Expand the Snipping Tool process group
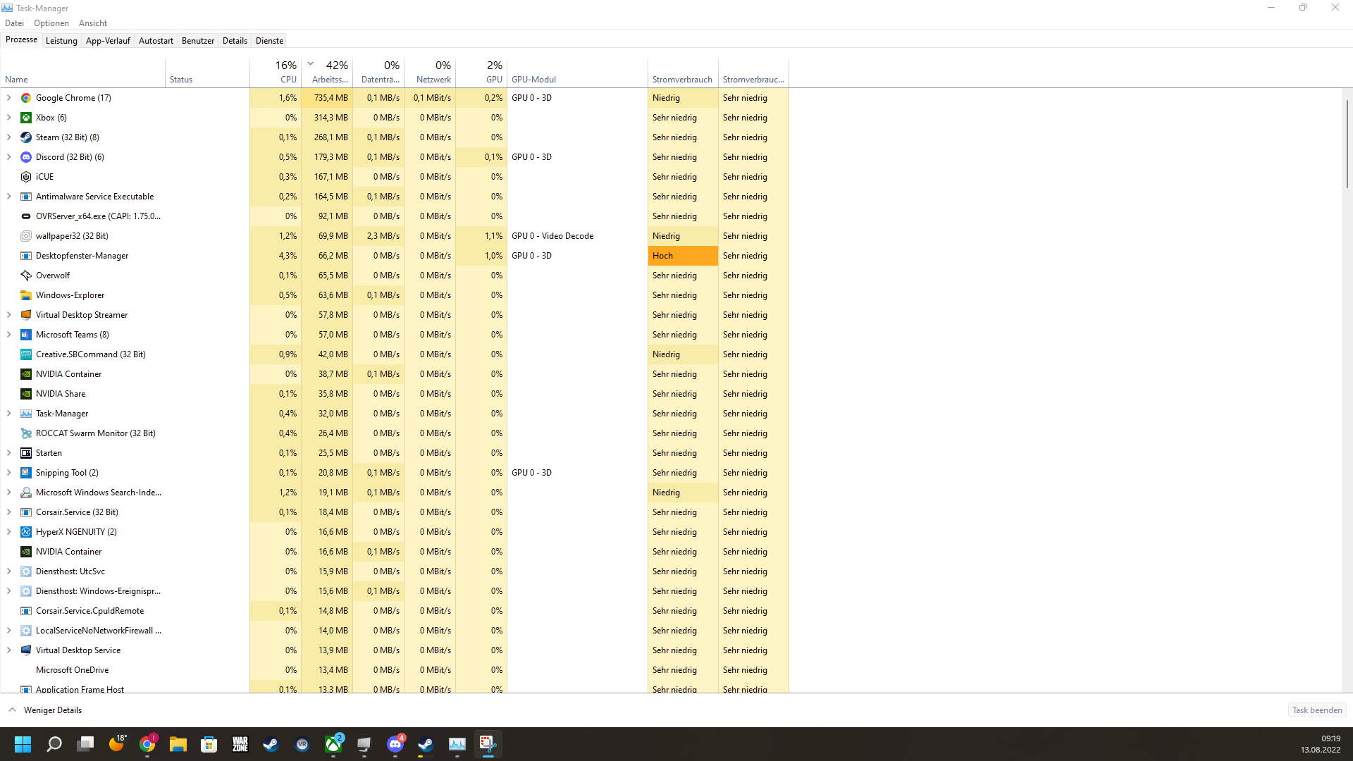Viewport: 1353px width, 761px height. point(9,473)
